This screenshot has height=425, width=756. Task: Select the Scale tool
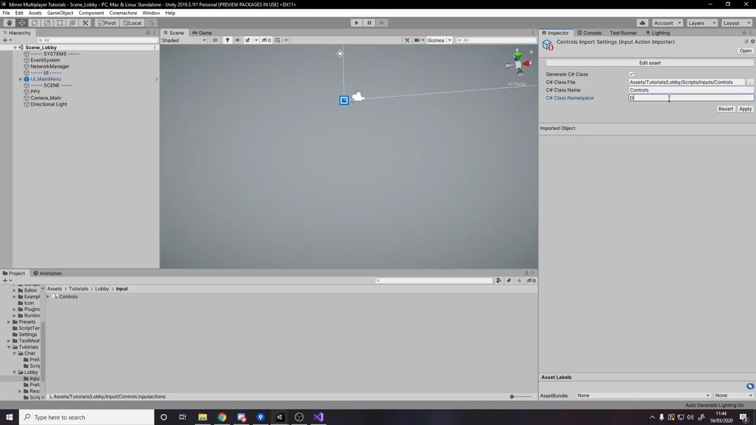(x=47, y=22)
